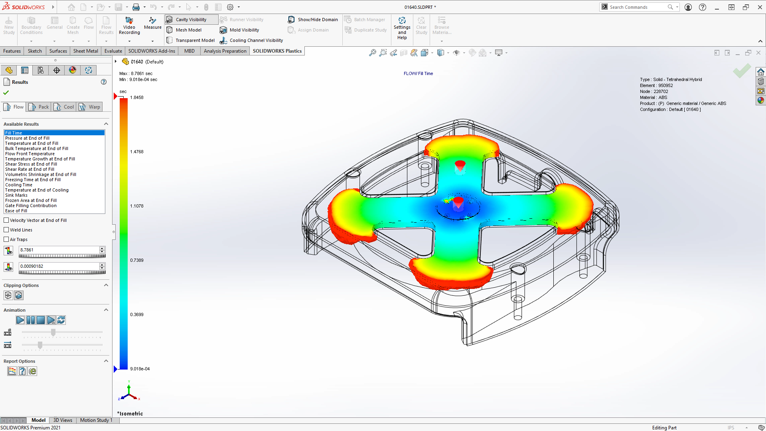The image size is (766, 431).
Task: Click the Analysis Preparation tab
Action: [x=224, y=51]
